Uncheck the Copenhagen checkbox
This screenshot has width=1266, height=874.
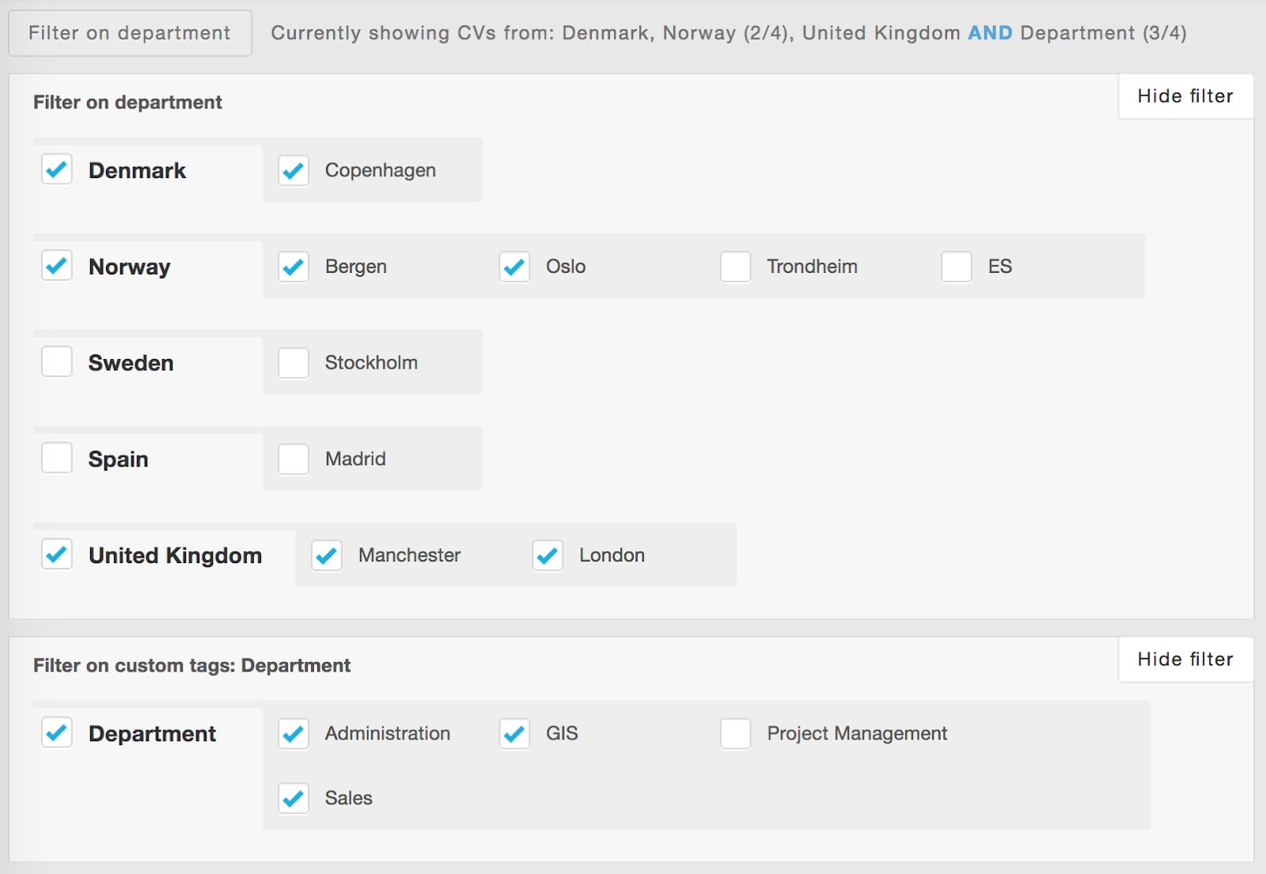[x=294, y=170]
